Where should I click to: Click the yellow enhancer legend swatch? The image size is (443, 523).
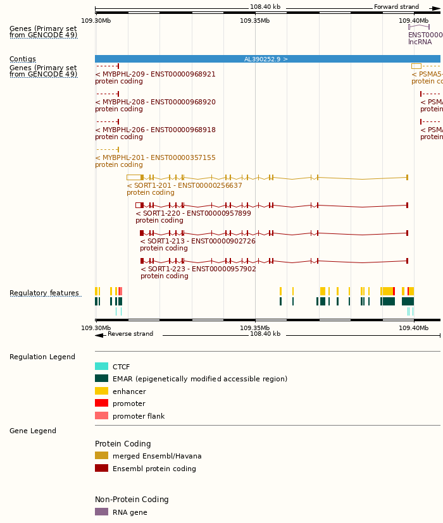click(101, 391)
